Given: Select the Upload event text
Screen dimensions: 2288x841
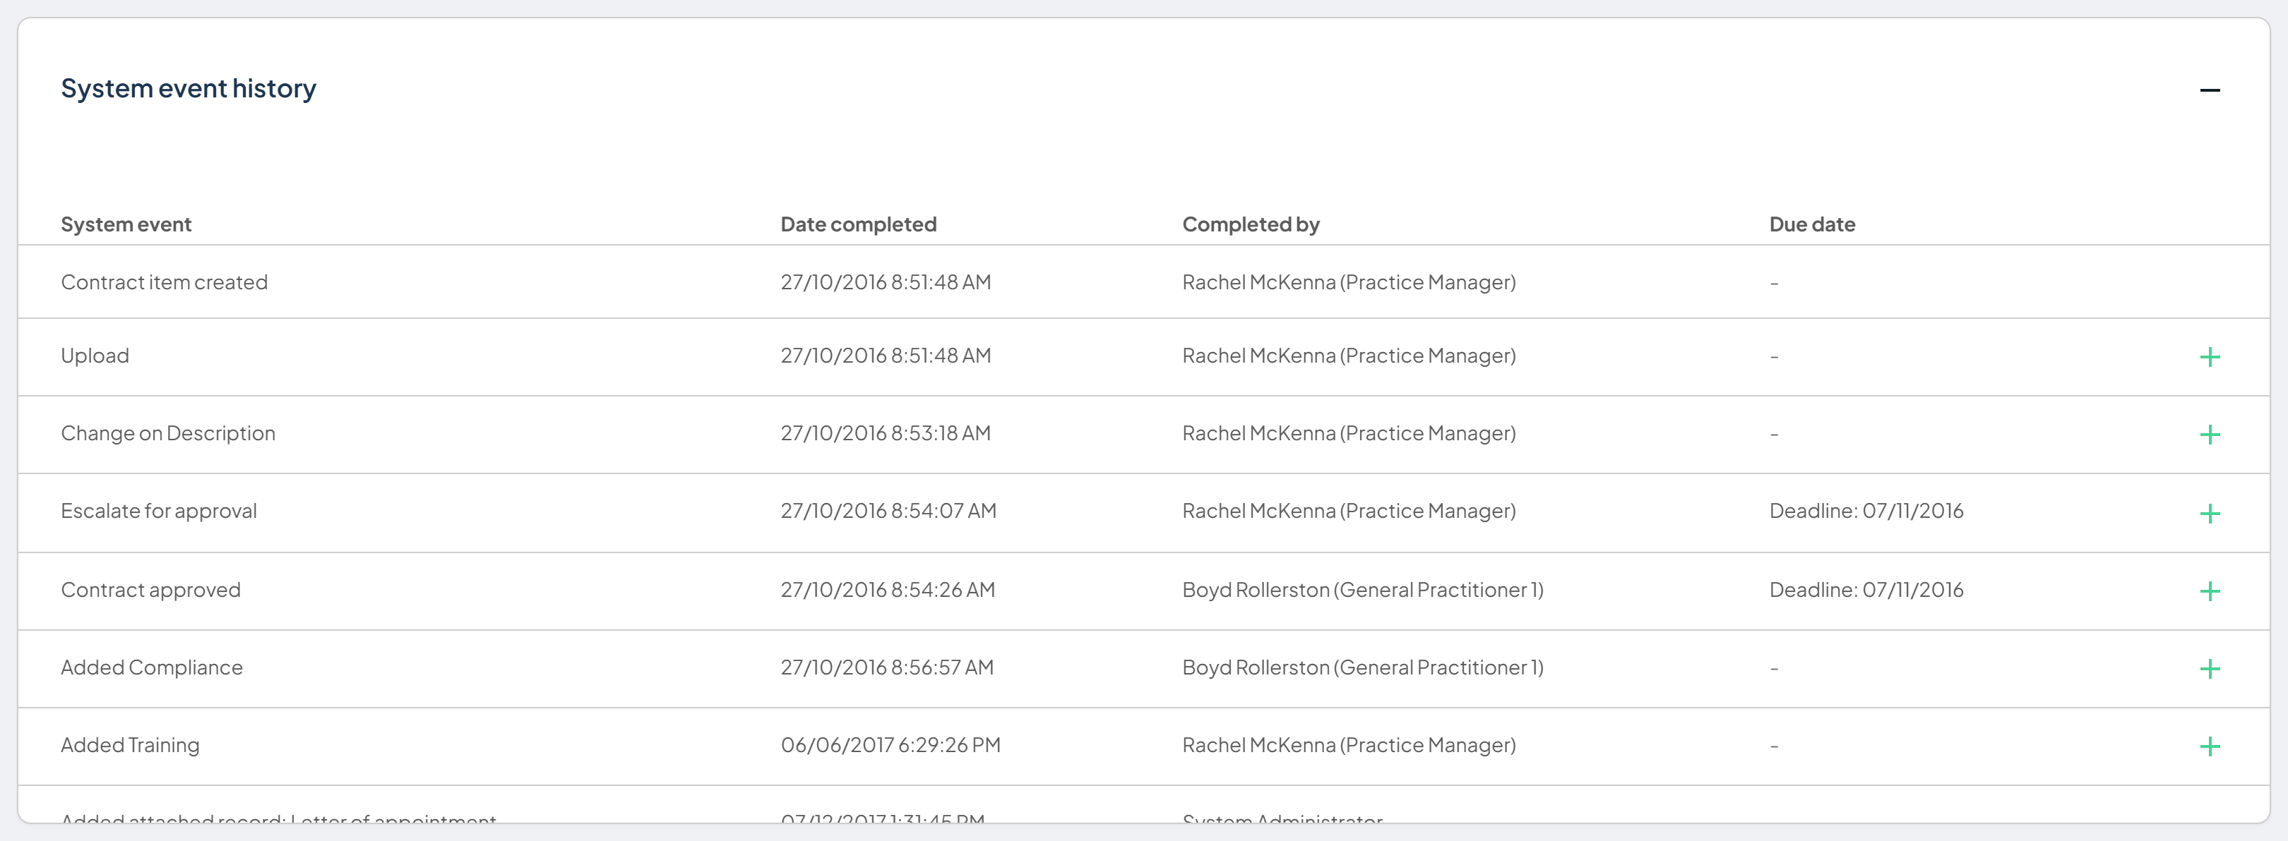Looking at the screenshot, I should pyautogui.click(x=95, y=356).
